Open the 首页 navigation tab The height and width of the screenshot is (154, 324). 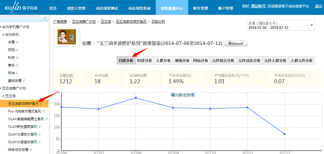coord(53,8)
